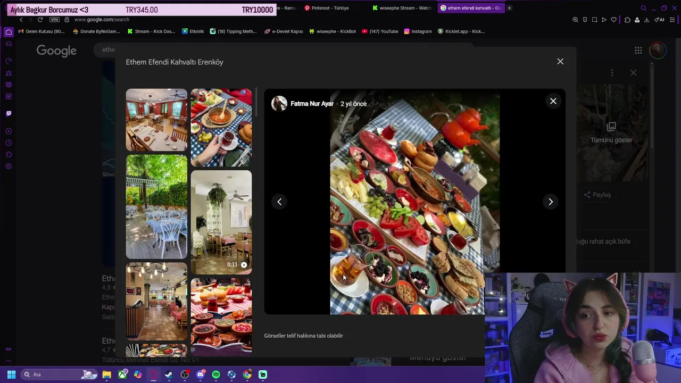Toggle the browser VPN badge
This screenshot has width=681, height=383.
click(54, 20)
